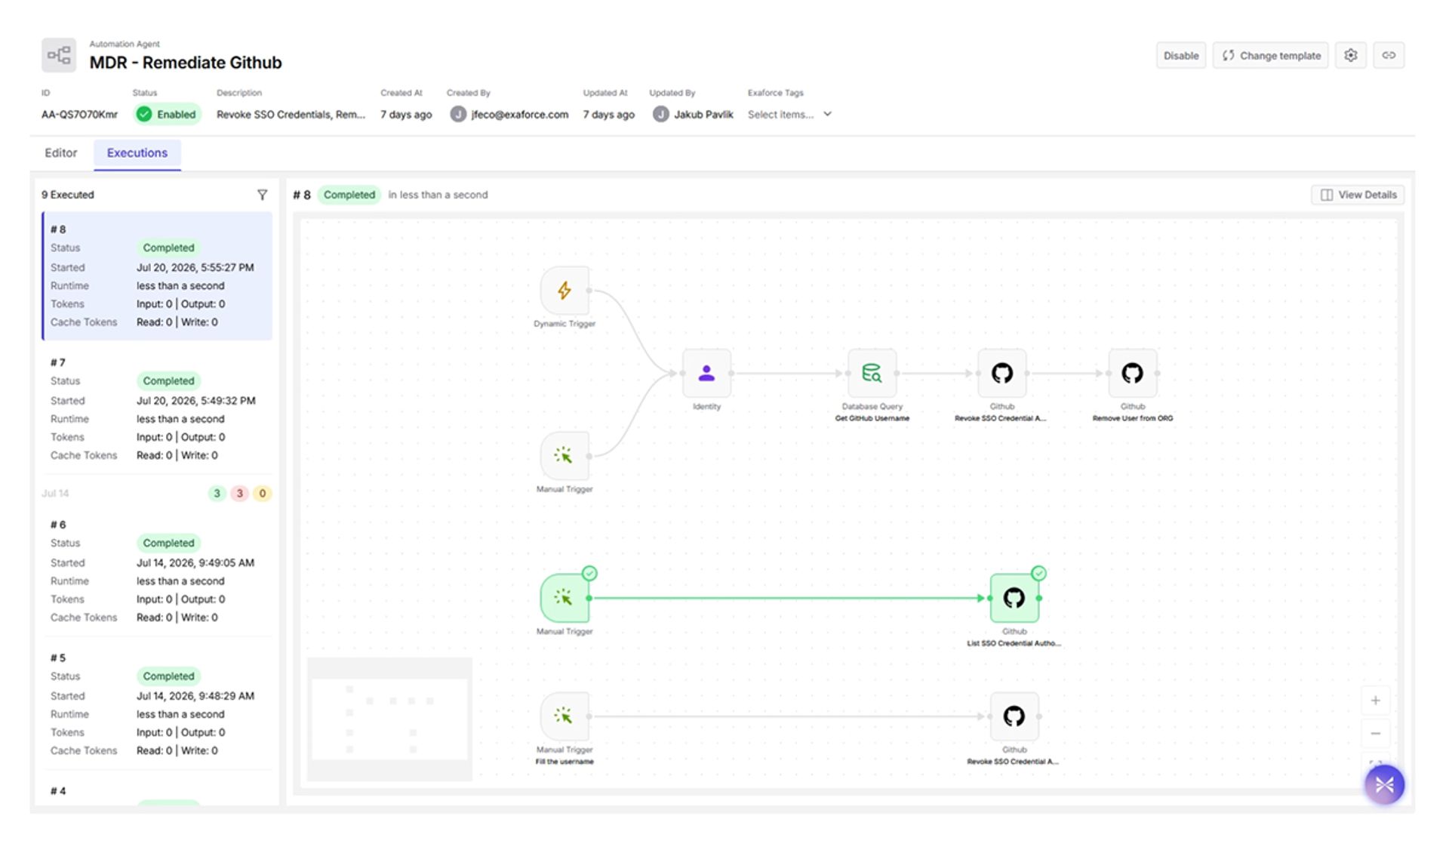The image size is (1449, 847).
Task: Click the green 3 count badge
Action: [x=217, y=494]
